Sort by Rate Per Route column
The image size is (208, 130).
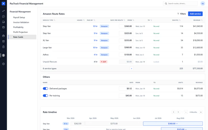pos(118,20)
